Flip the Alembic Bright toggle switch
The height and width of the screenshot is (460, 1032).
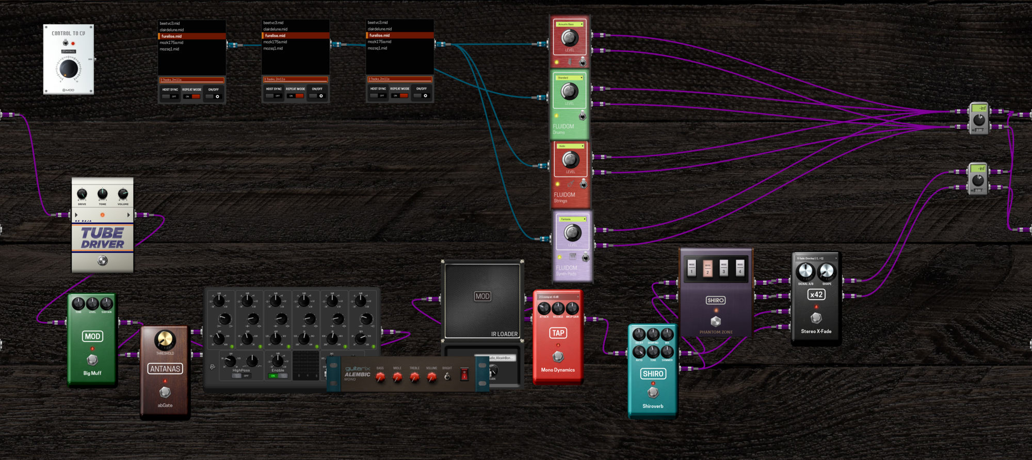(x=447, y=376)
